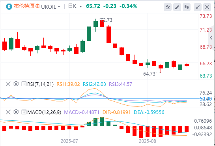
Task: Click the Brent crude oil symbol logo
Action: pos(9,6)
